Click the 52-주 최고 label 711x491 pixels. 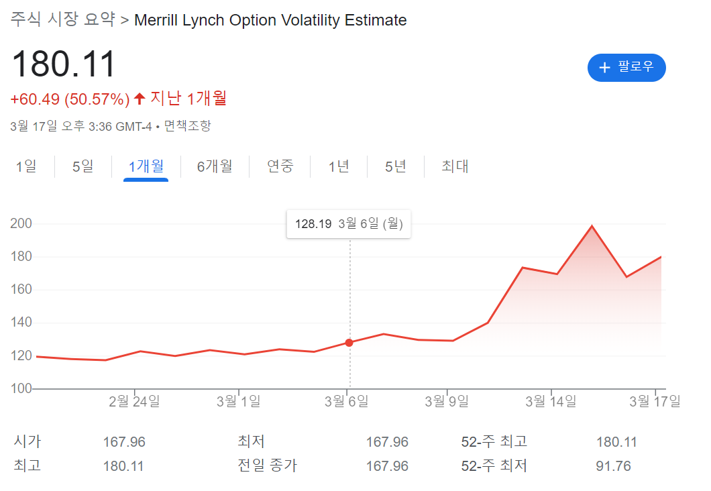494,441
